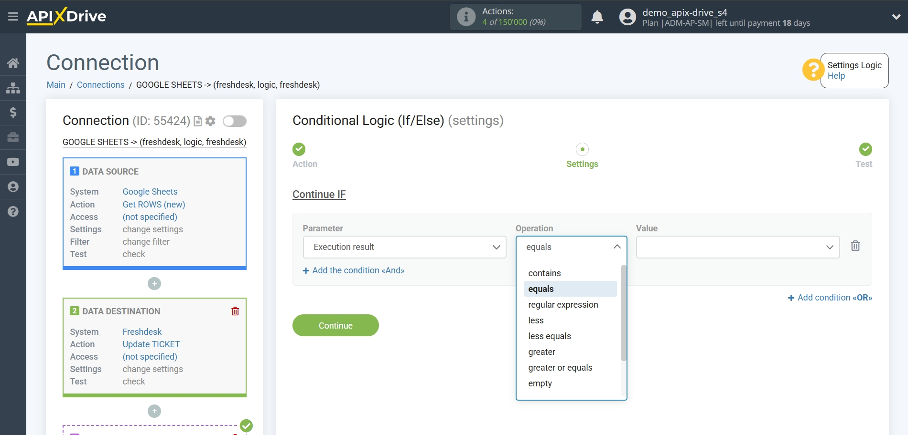Collapse the Operation equals dropdown
This screenshot has height=435, width=908.
click(571, 247)
